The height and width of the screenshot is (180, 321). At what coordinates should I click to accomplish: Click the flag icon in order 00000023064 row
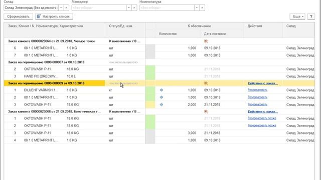(x=206, y=41)
